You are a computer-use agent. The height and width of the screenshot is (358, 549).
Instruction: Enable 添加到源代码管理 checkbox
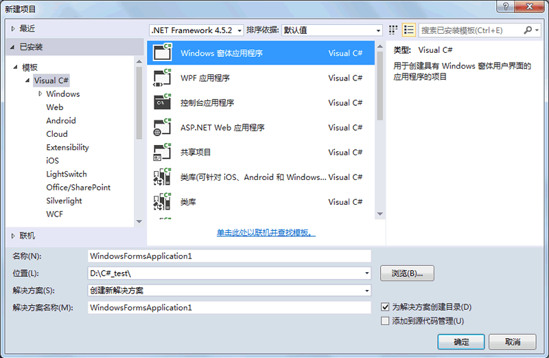coord(385,321)
